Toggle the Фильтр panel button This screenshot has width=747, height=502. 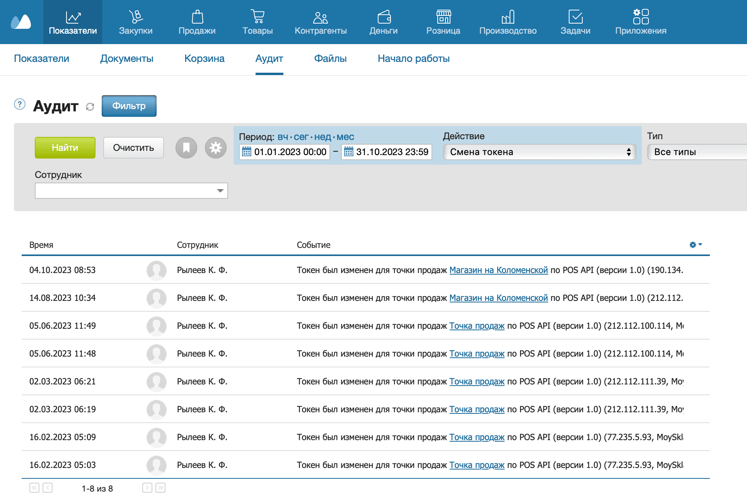pos(129,106)
